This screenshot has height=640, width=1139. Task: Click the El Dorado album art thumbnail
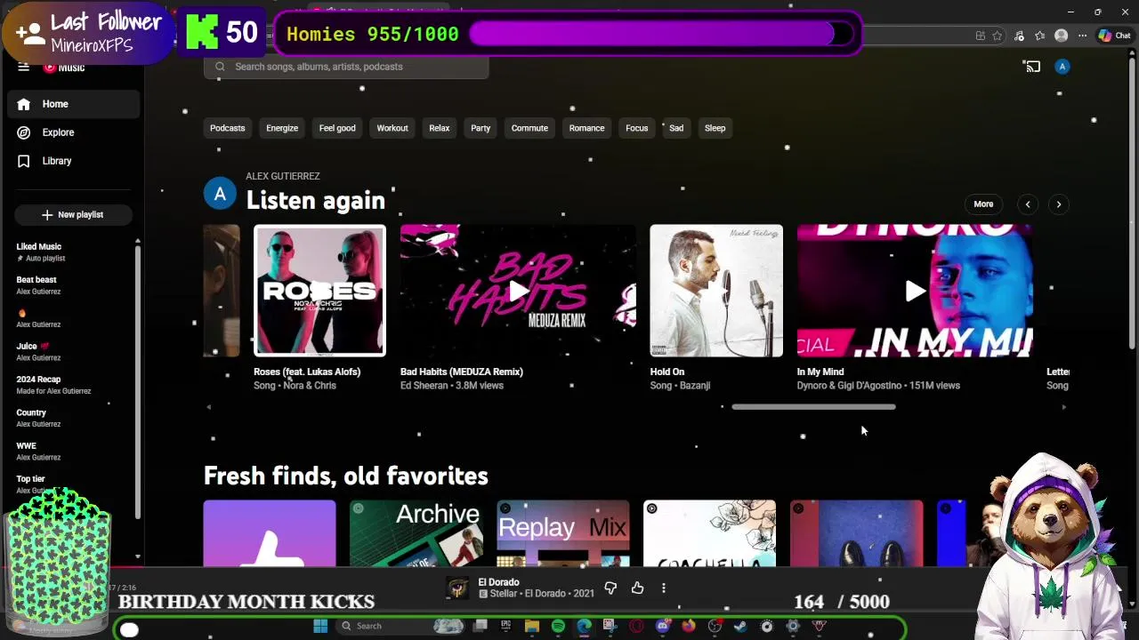coord(457,588)
